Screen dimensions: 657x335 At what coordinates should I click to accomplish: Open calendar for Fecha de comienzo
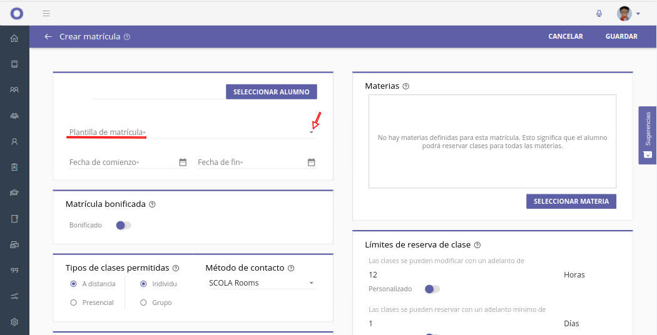(183, 162)
